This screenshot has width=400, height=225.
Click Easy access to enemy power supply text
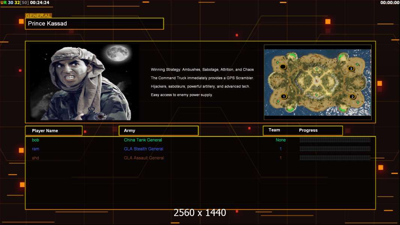click(182, 95)
